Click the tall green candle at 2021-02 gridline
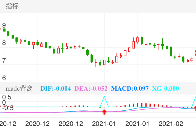Image resolution: width=196 pixels, height=130 pixels. [x=171, y=52]
